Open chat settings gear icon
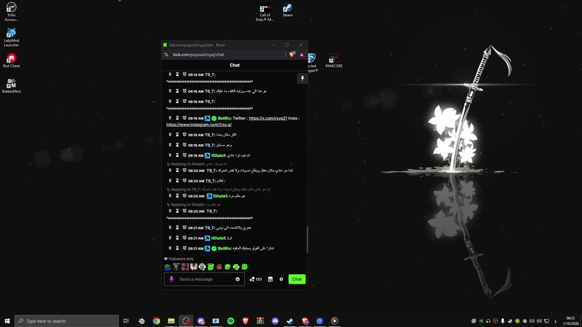This screenshot has width=582, height=327. coord(281,279)
